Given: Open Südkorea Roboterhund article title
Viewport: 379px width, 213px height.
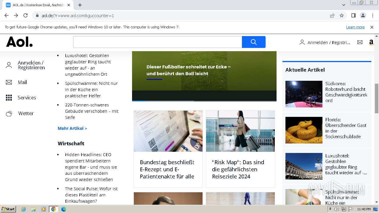Looking at the screenshot, I should pyautogui.click(x=346, y=92).
